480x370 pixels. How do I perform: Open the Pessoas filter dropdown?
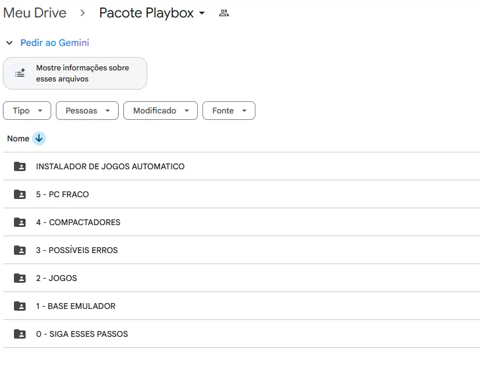(x=87, y=111)
